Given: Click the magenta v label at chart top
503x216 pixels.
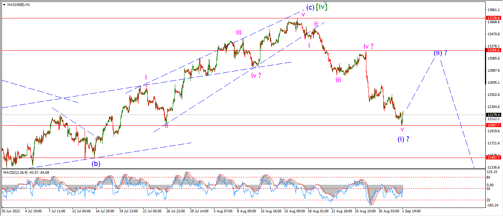Looking at the screenshot, I should (303, 14).
